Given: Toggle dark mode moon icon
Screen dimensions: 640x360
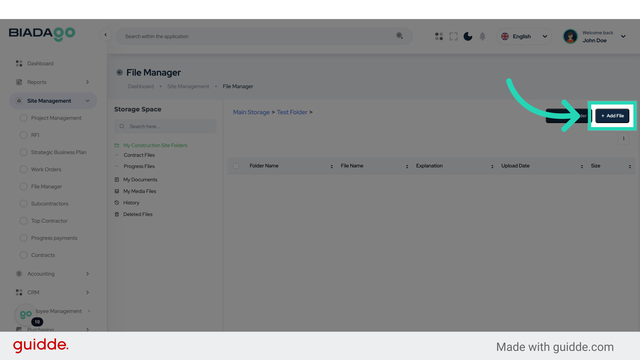Looking at the screenshot, I should point(468,36).
